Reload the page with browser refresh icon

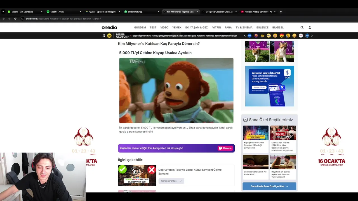[x=15, y=19]
